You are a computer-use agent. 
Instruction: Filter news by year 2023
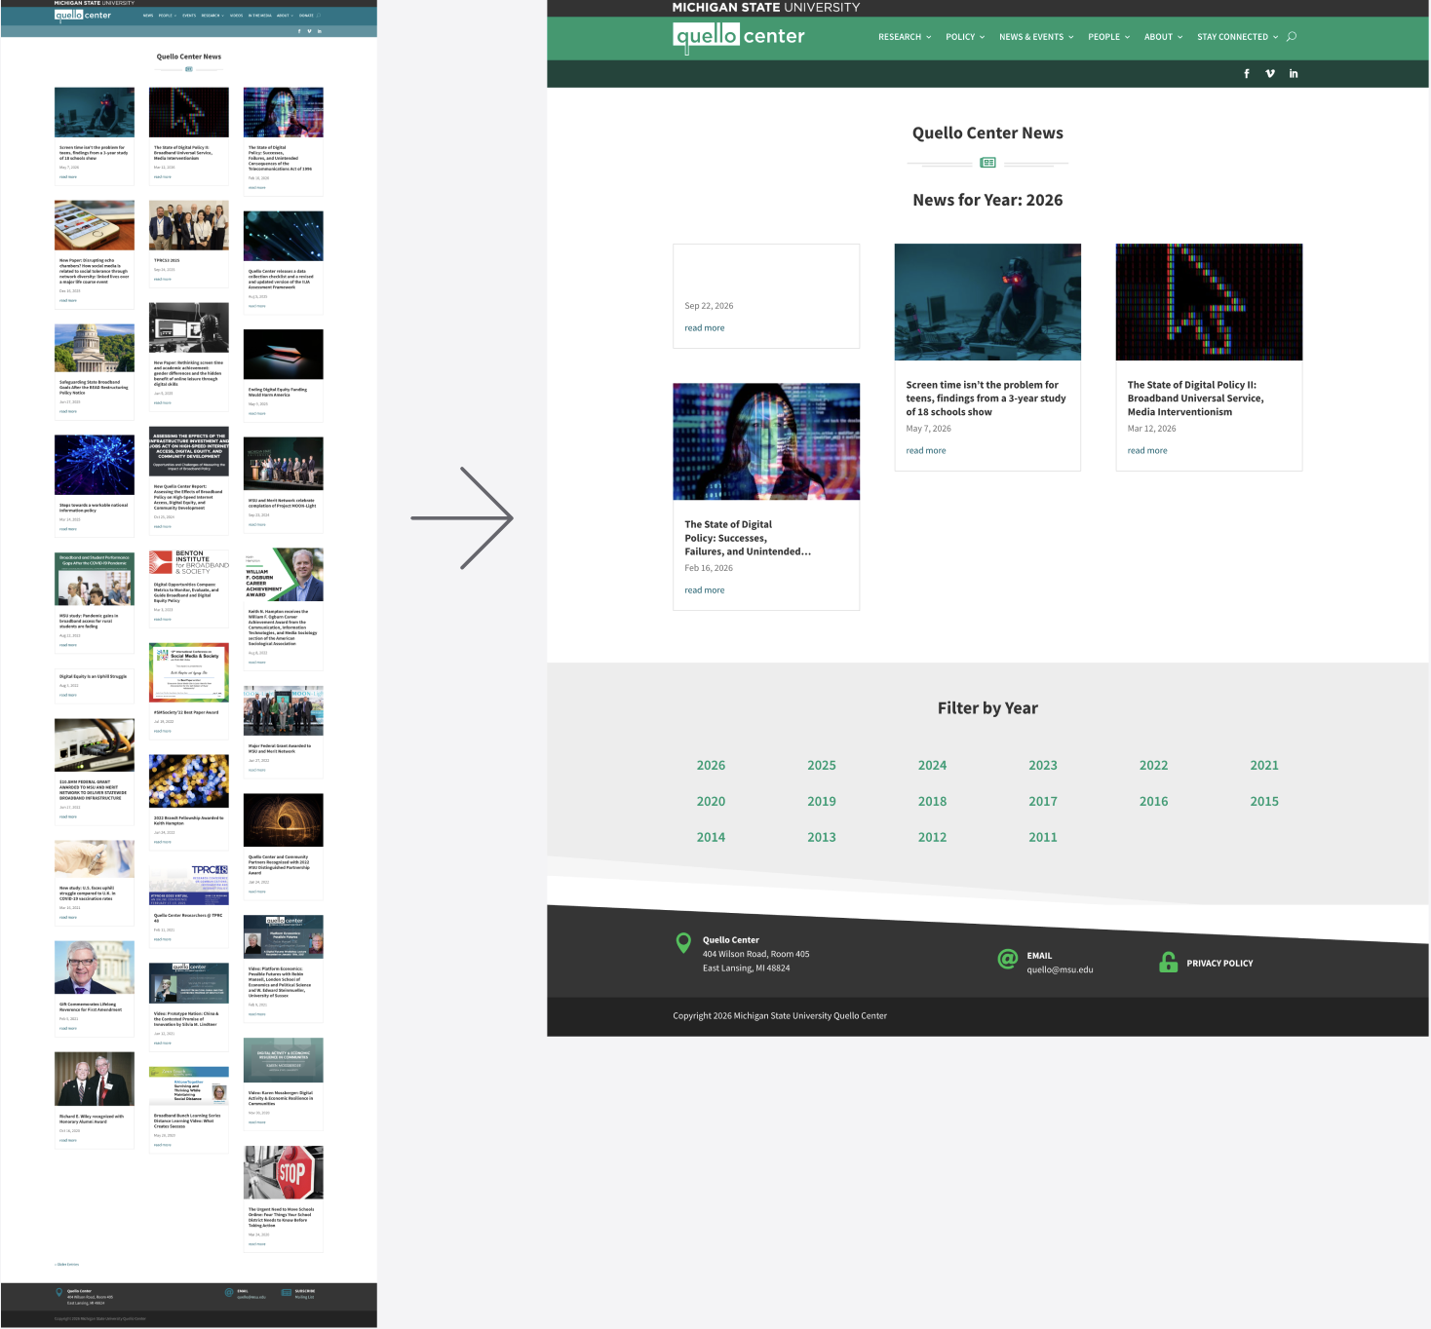click(1043, 766)
